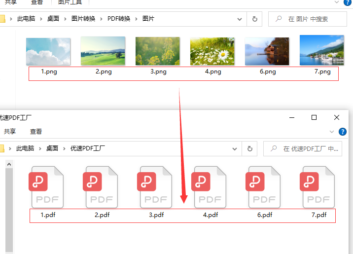The height and width of the screenshot is (254, 353).
Task: Go to 图片转换 breadcrumb folder
Action: [83, 19]
